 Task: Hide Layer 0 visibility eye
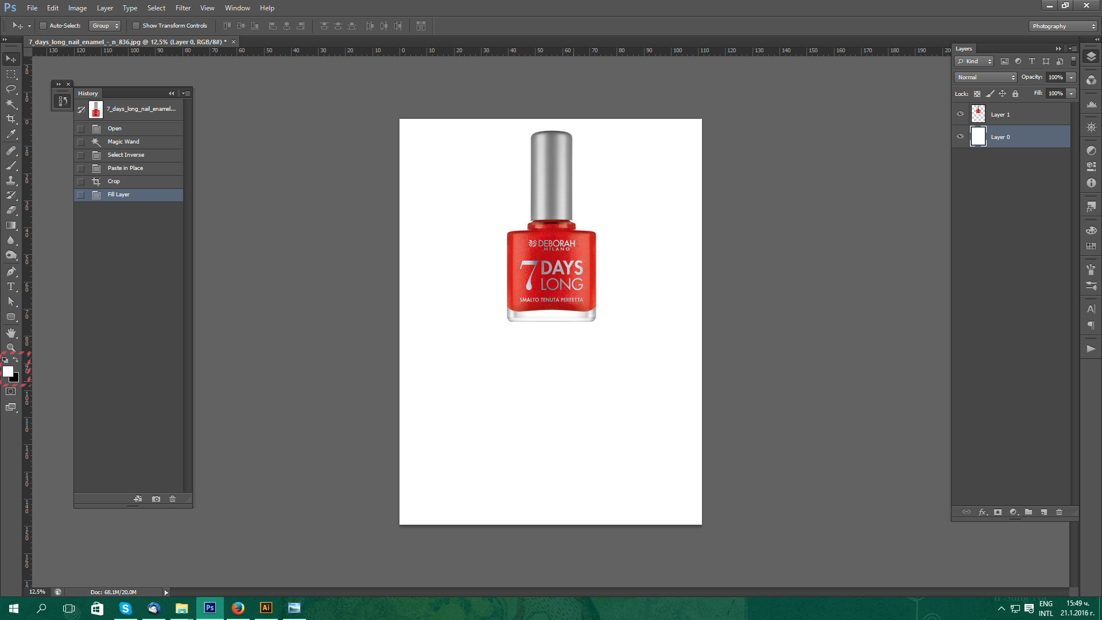(960, 137)
